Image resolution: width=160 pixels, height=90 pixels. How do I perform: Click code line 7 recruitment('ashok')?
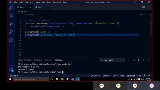click(x=37, y=32)
